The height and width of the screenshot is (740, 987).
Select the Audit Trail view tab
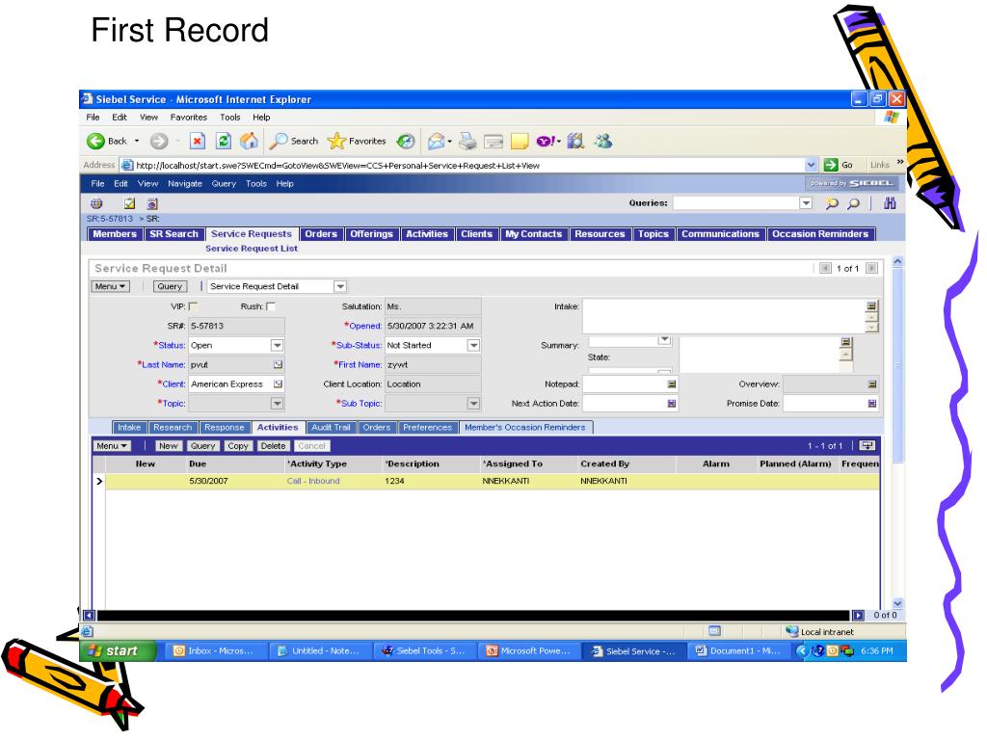pos(331,427)
